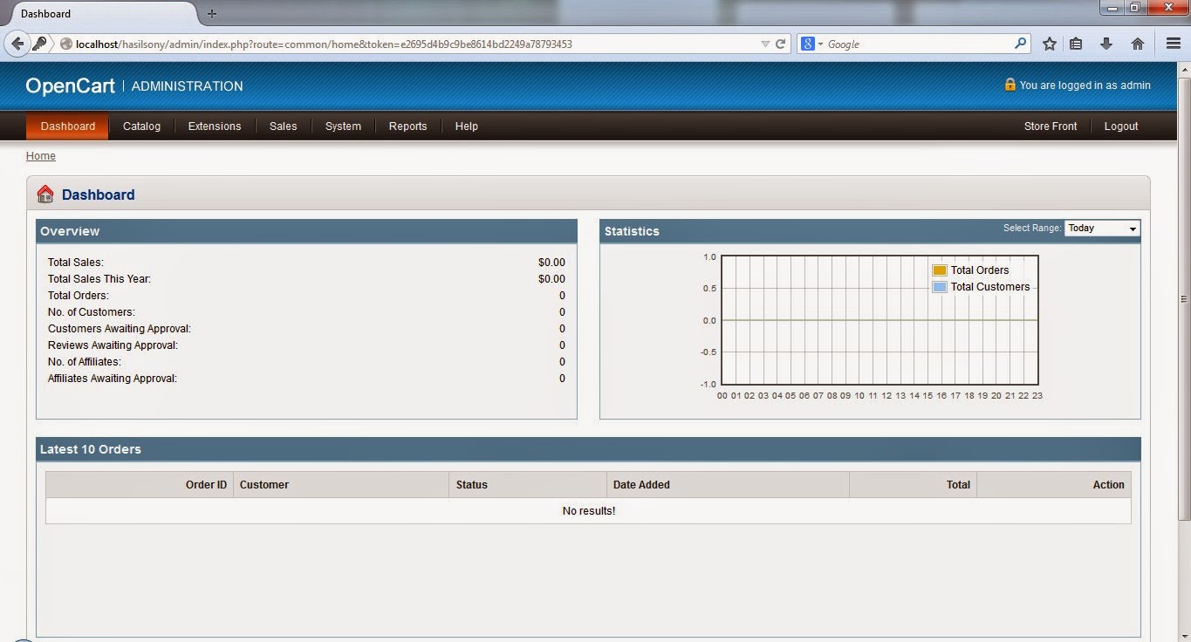The width and height of the screenshot is (1191, 642).
Task: Click the magnifier icon in the search bar
Action: (1020, 43)
